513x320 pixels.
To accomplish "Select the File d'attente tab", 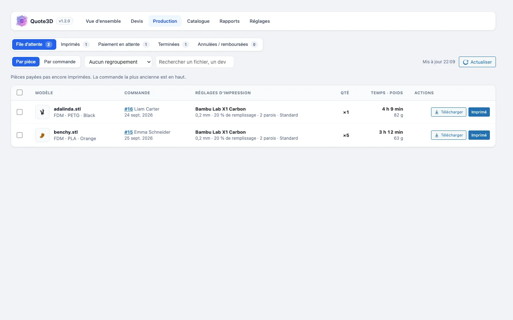I will coord(34,44).
